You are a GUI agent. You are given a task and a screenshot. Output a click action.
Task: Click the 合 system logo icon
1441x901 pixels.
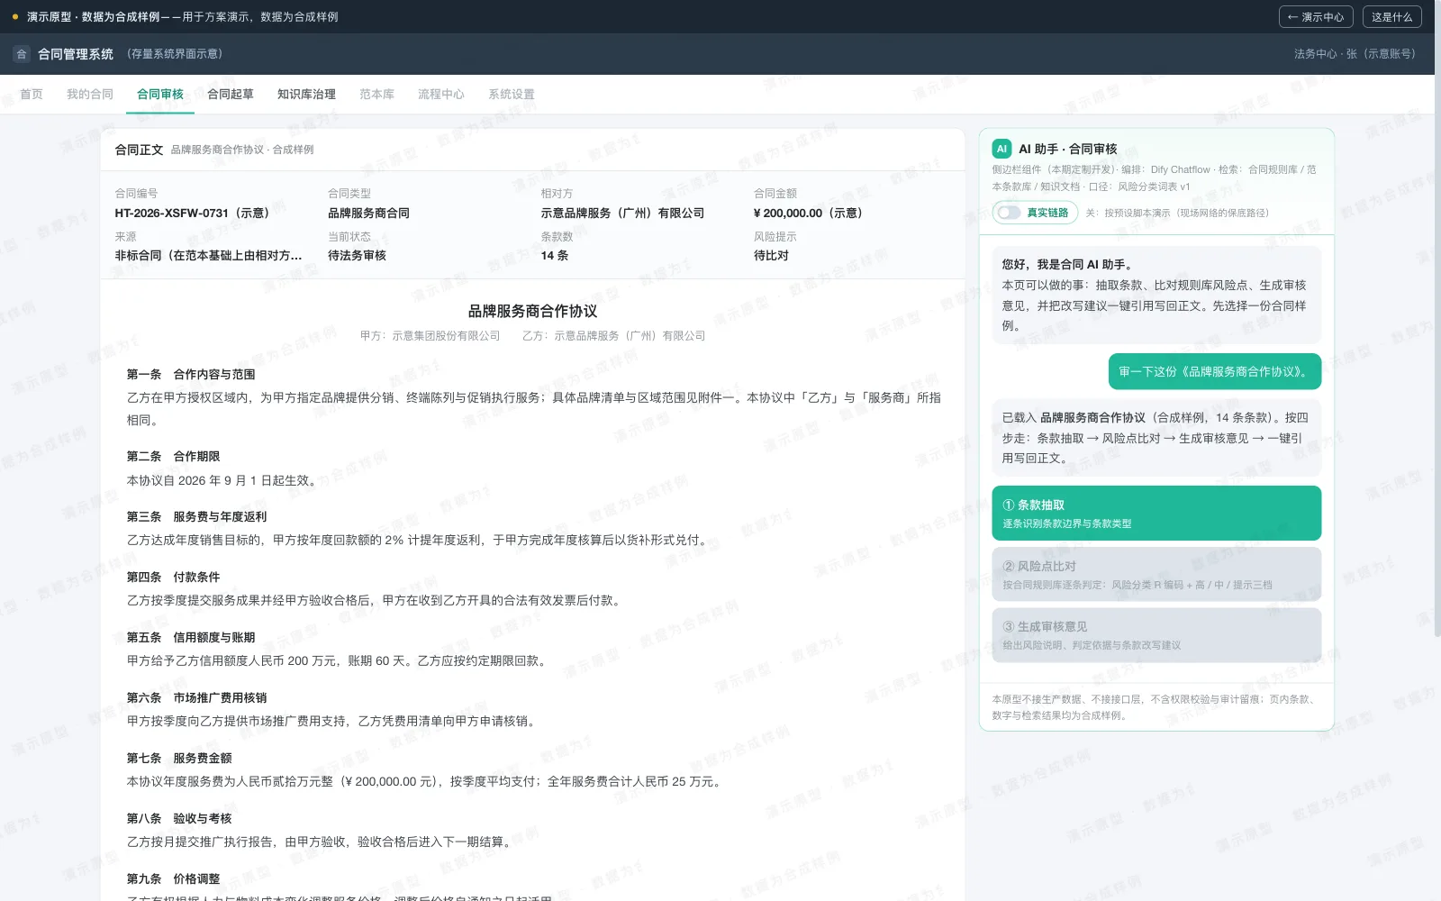pyautogui.click(x=22, y=54)
